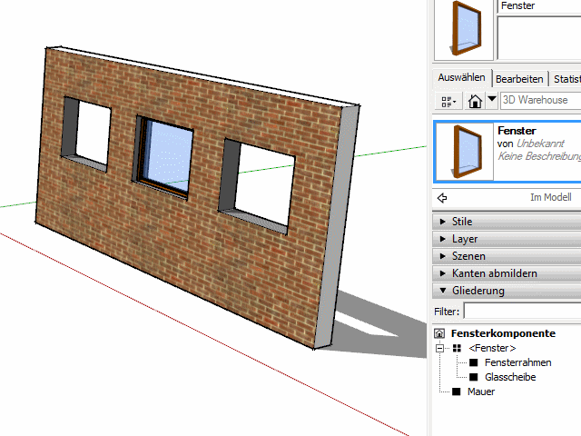Click the Glasscheibe group icon
This screenshot has width=581, height=436.
click(x=473, y=377)
